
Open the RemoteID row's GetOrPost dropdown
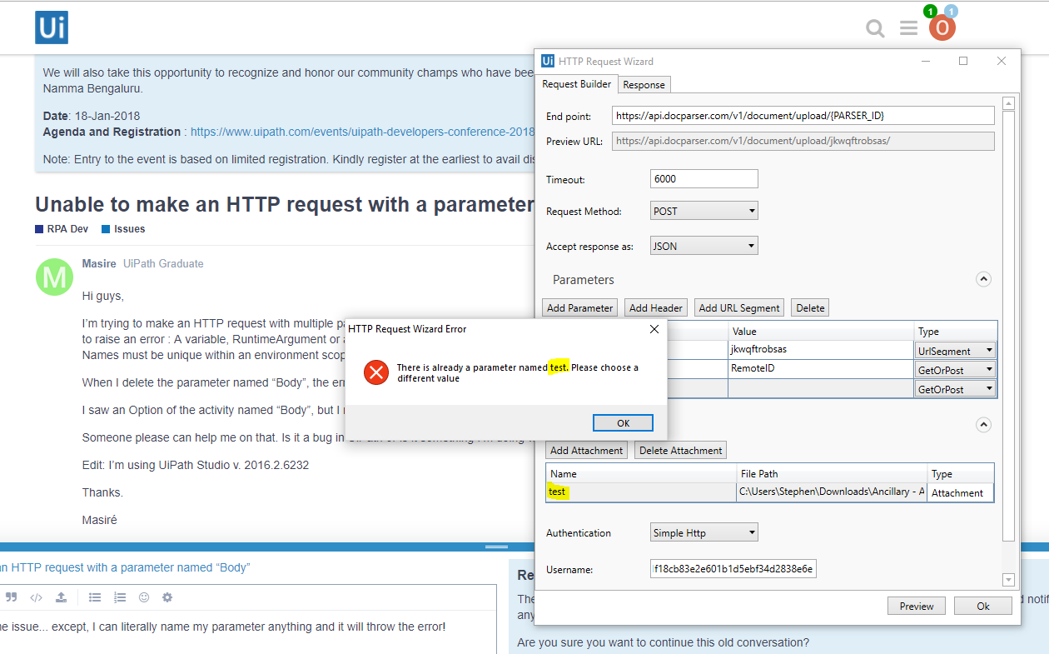[955, 369]
